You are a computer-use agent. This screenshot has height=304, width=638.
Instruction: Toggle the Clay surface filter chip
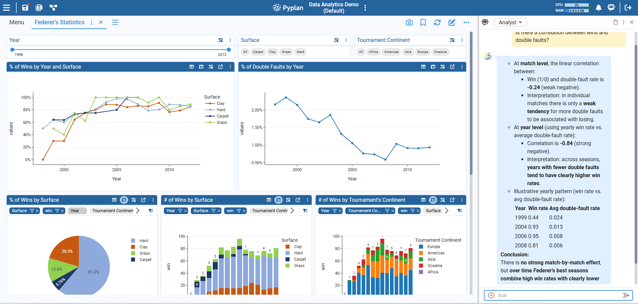(272, 52)
